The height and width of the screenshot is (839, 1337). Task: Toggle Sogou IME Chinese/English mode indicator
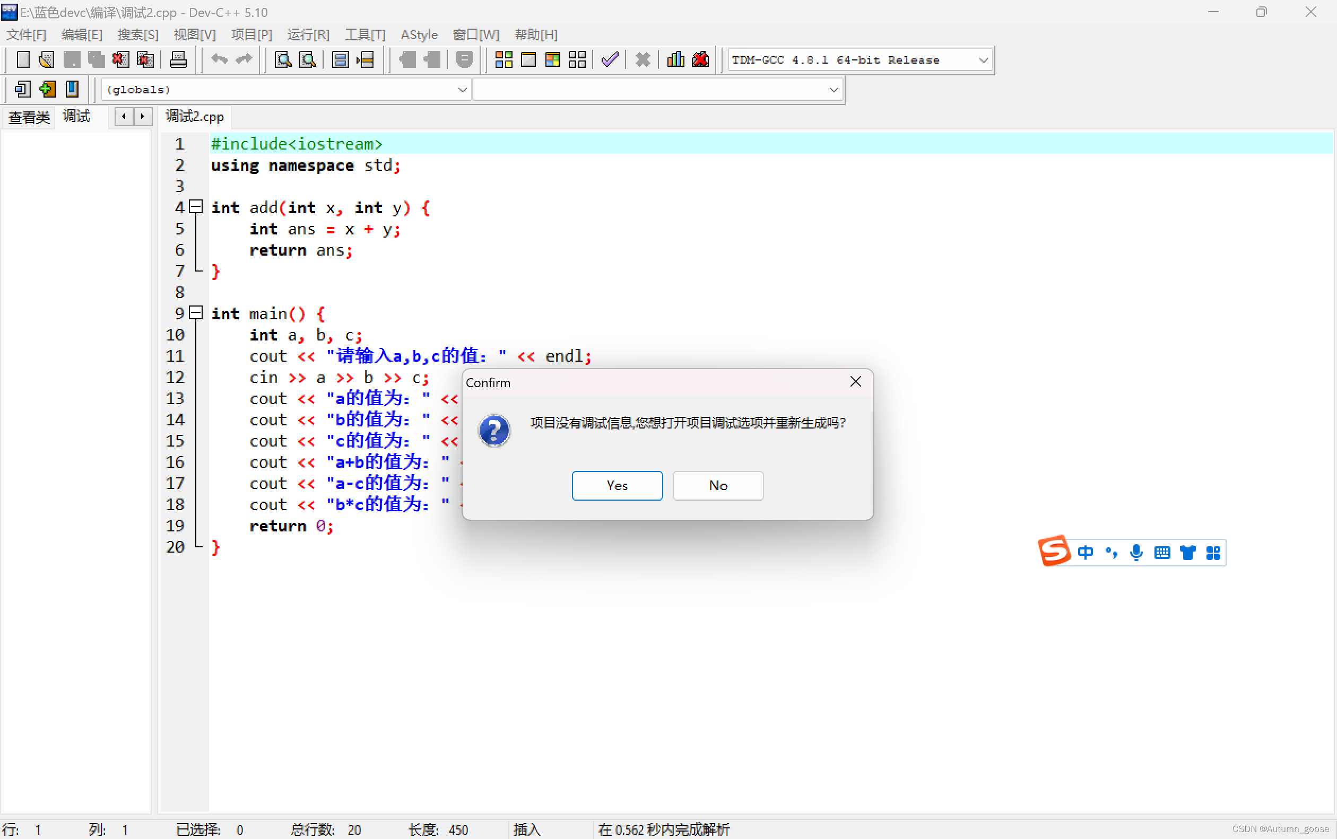(1085, 552)
